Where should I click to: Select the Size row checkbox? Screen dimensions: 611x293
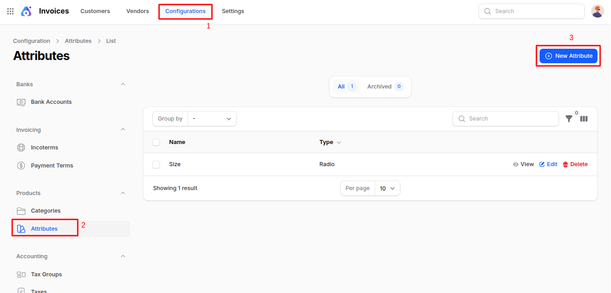tap(156, 164)
